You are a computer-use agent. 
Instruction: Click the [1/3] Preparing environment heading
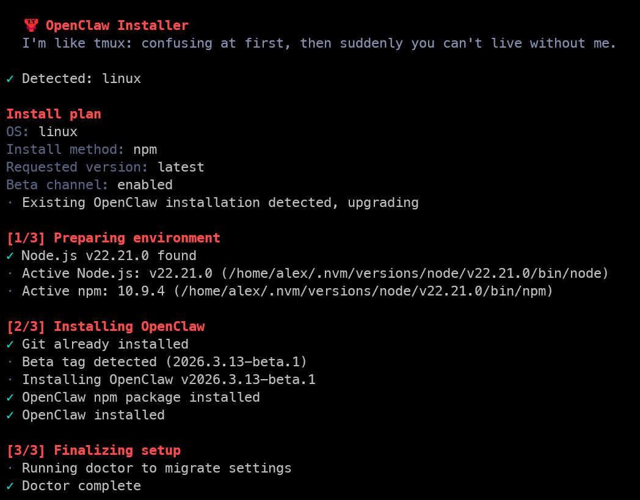[114, 238]
